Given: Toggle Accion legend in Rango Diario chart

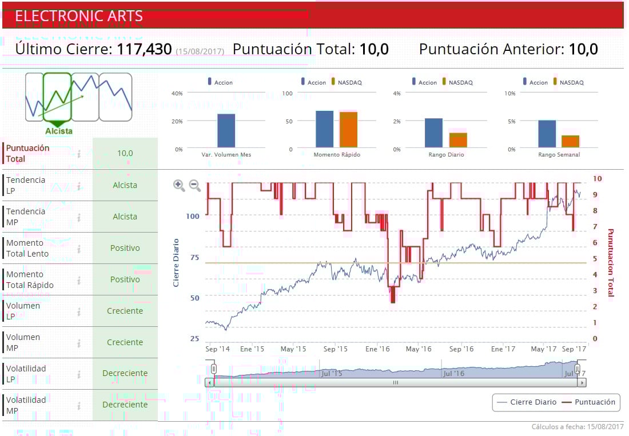Looking at the screenshot, I should pos(424,82).
